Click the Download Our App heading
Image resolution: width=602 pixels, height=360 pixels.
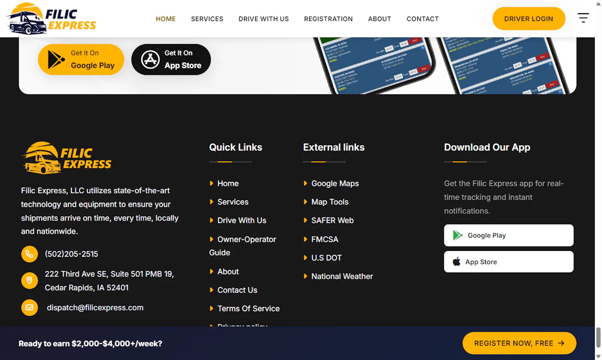coord(487,147)
